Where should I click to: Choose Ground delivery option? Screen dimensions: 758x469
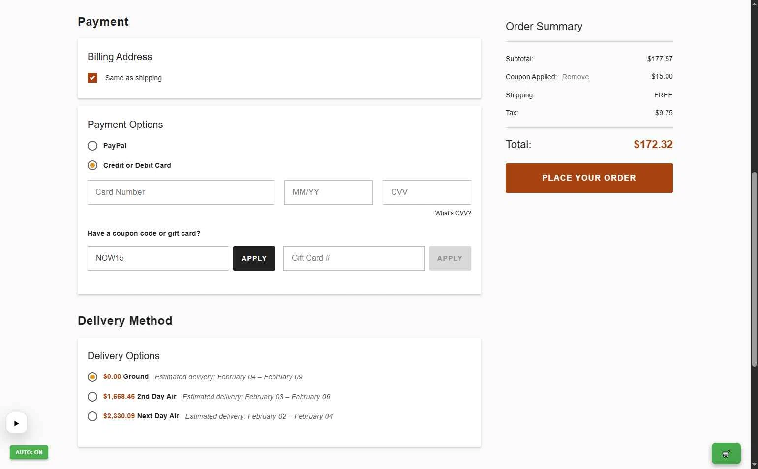92,377
